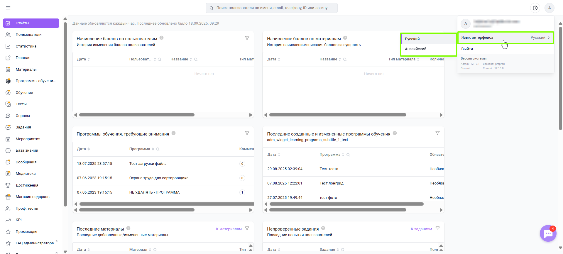This screenshot has height=254, width=563.
Task: Open program НЕ УДАЛЯТЬ - ПРОГРАММА
Action: coord(154,192)
